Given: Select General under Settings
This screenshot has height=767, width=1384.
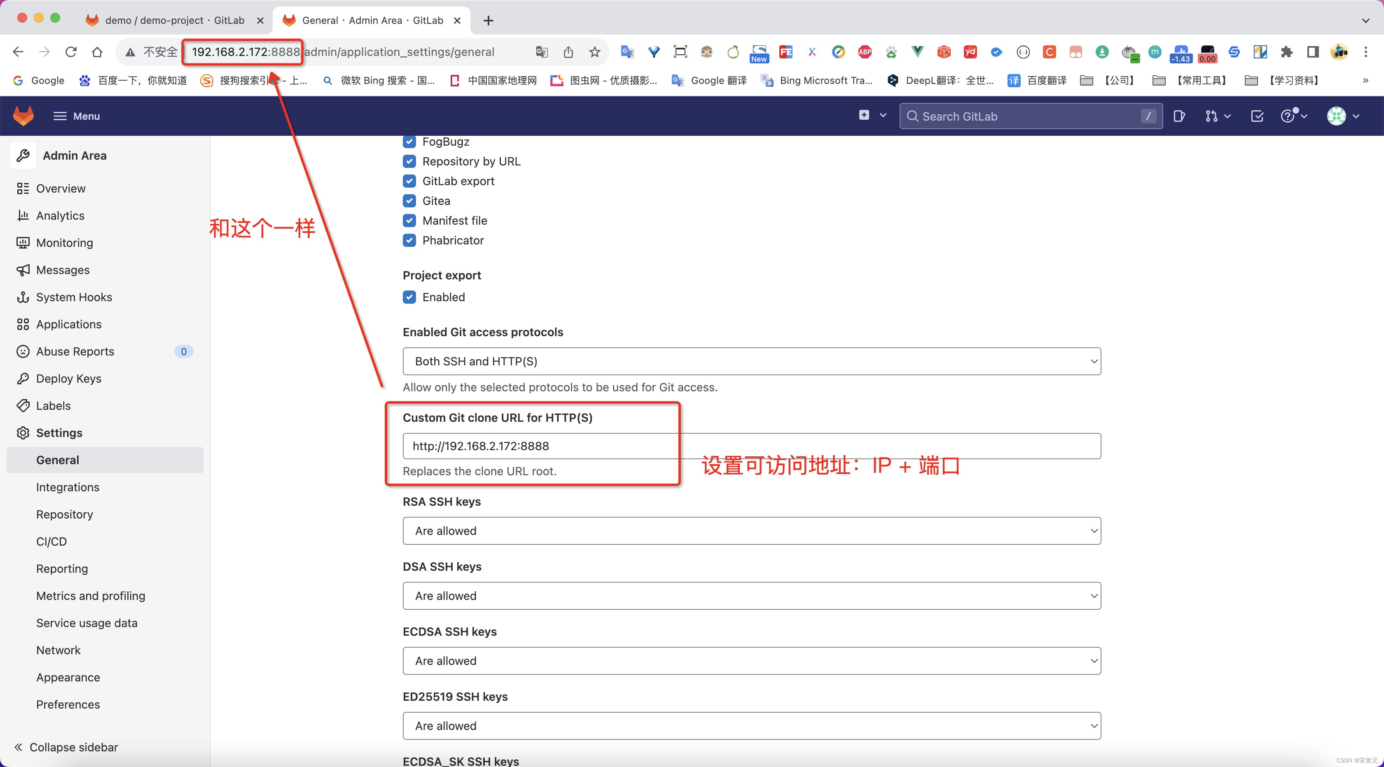Looking at the screenshot, I should click(x=105, y=460).
